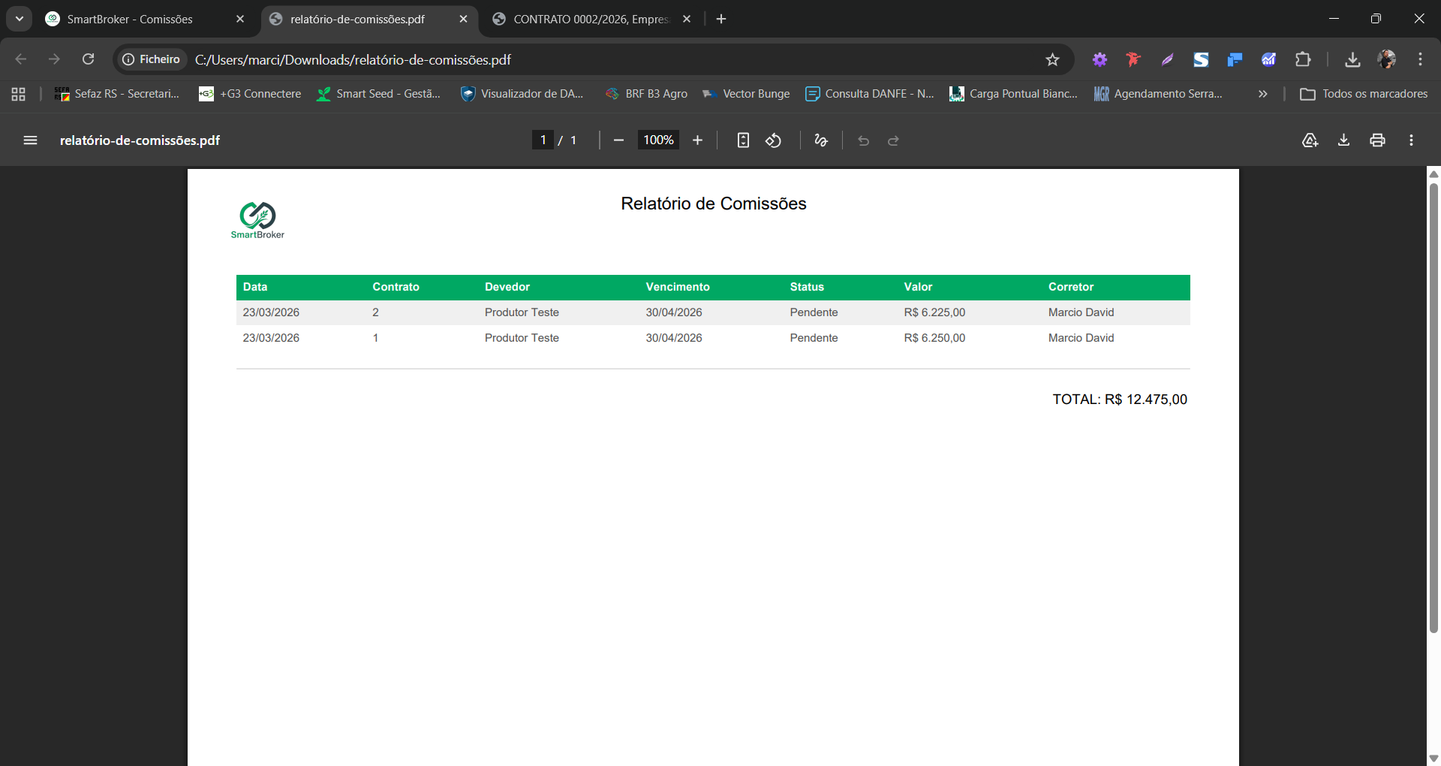Image resolution: width=1441 pixels, height=766 pixels.
Task: Download the PDF from the viewer toolbar
Action: click(1343, 140)
